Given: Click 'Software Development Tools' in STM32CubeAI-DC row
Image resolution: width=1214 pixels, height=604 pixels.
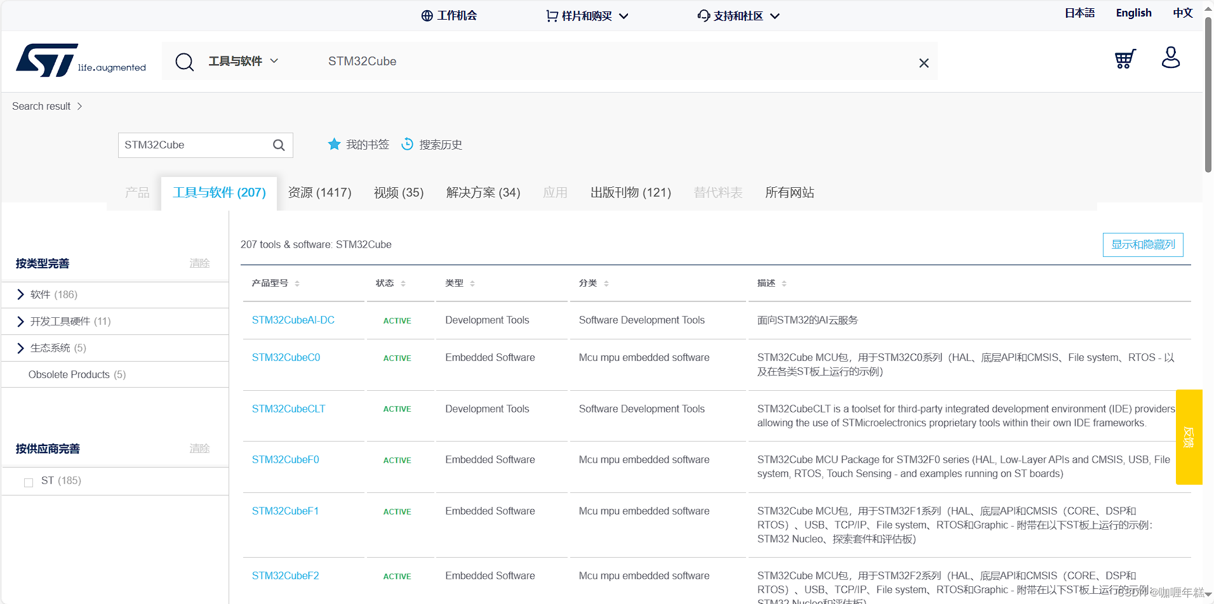Looking at the screenshot, I should point(641,320).
